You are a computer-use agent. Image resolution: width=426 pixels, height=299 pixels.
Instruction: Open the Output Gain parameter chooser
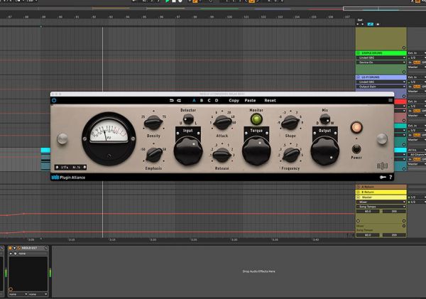point(381,87)
